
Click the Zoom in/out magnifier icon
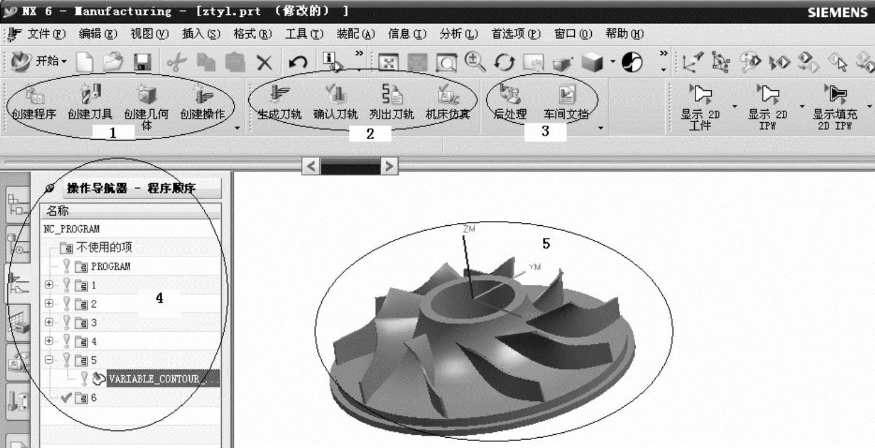pos(476,61)
